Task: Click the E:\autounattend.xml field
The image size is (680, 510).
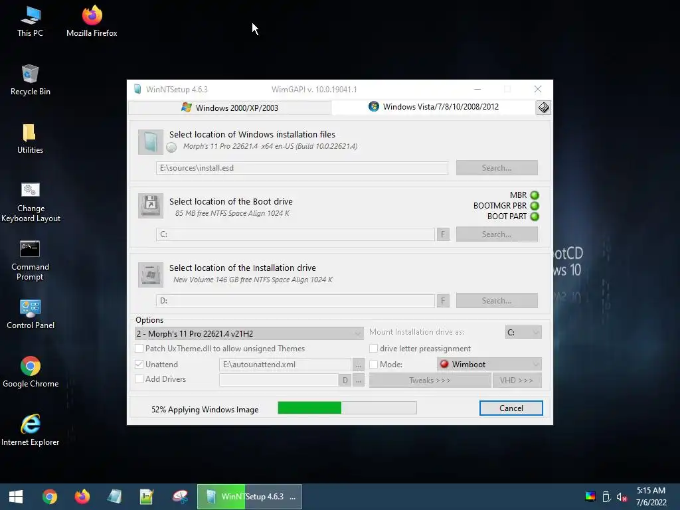Action: 285,365
